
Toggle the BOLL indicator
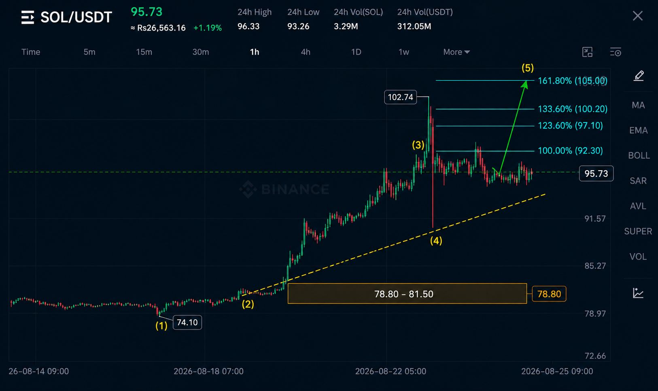639,155
